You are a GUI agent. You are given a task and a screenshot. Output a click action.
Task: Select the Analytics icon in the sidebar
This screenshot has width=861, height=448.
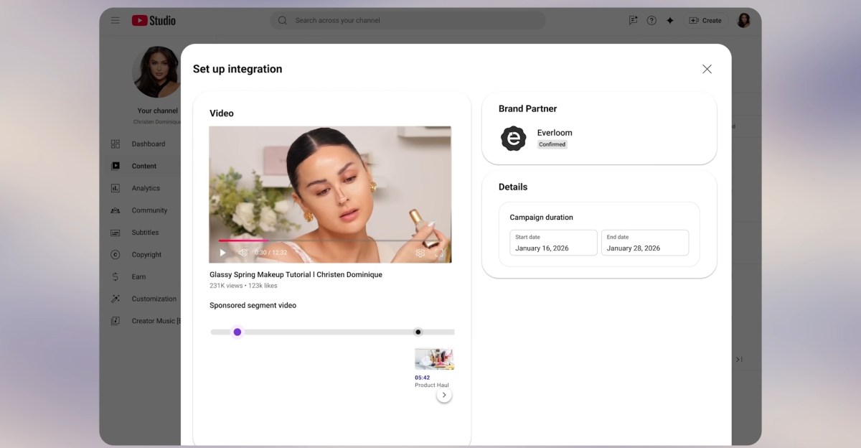tap(115, 188)
